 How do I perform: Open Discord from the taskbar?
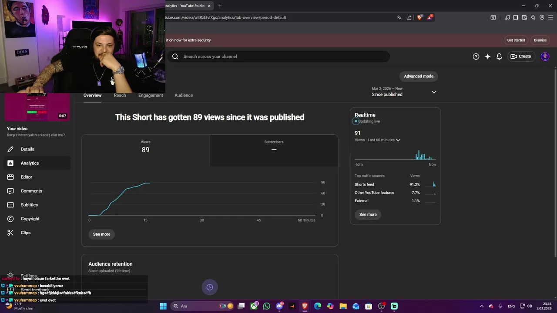click(279, 306)
